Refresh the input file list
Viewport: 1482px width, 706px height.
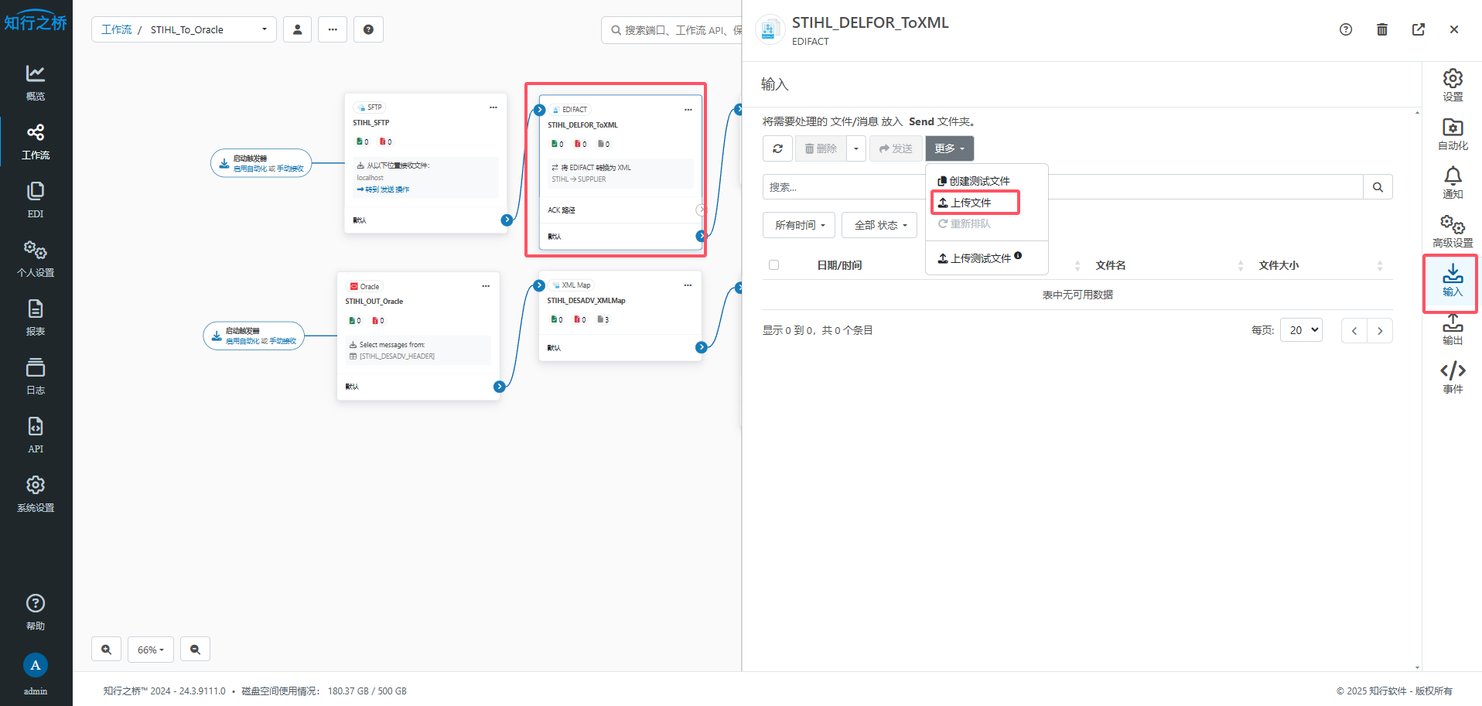(777, 148)
